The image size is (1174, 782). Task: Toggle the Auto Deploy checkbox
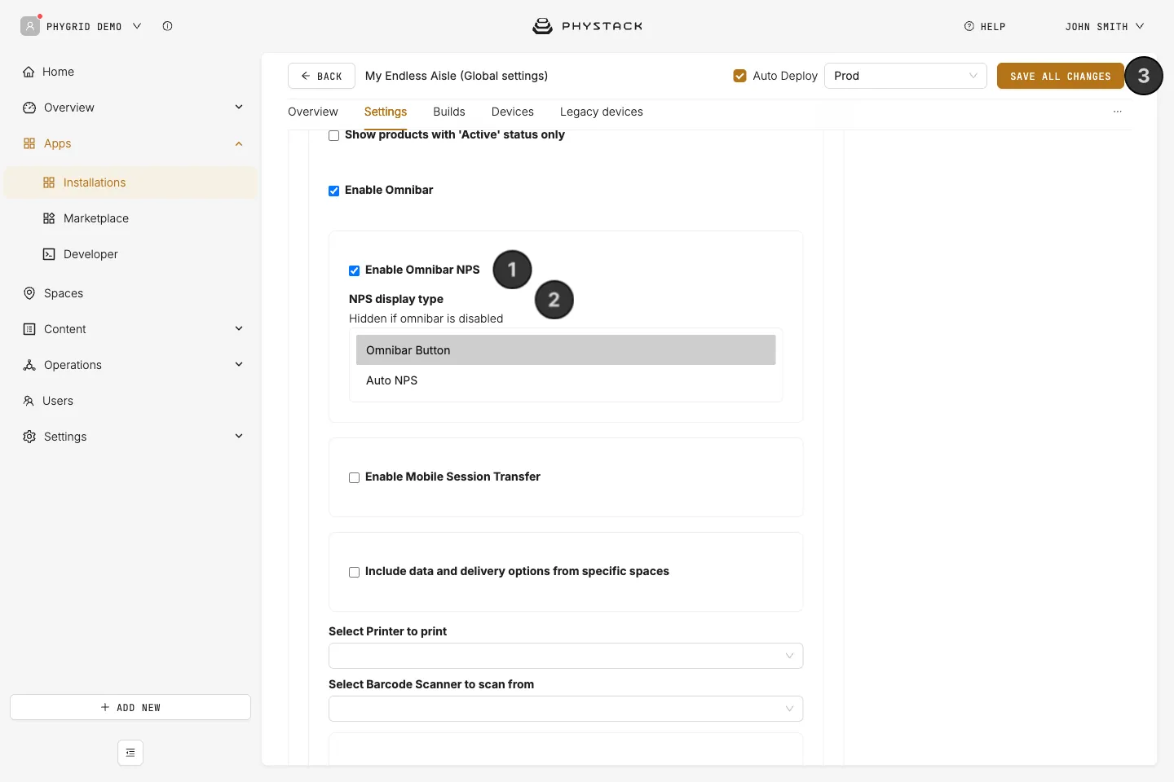739,76
